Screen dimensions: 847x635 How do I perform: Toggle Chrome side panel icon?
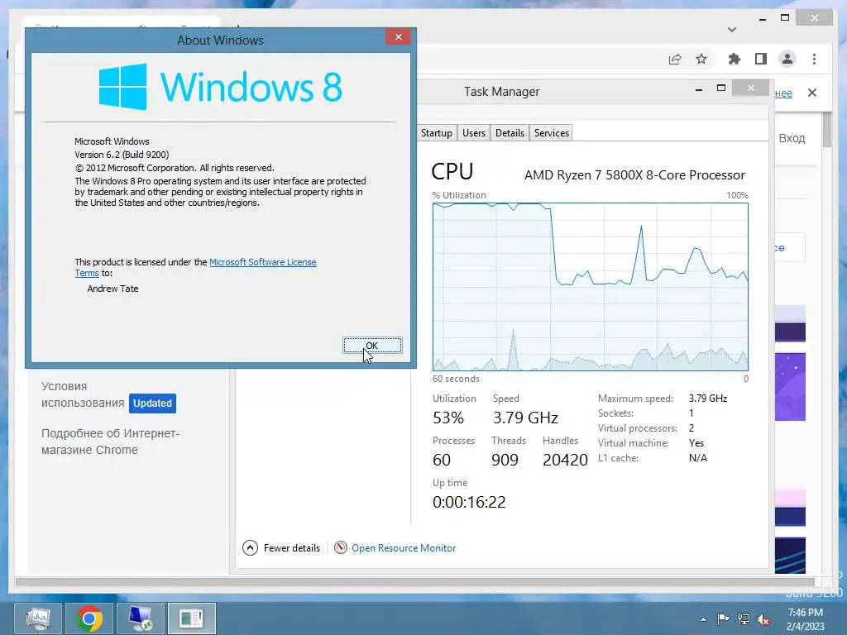click(761, 60)
